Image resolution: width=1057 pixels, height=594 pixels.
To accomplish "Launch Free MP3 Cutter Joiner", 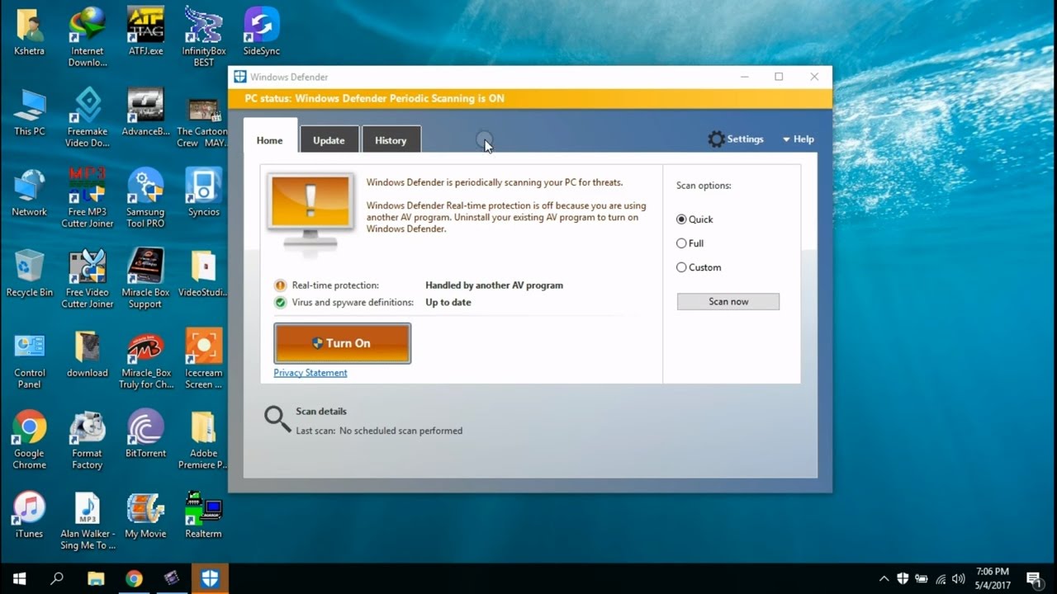I will [x=88, y=198].
